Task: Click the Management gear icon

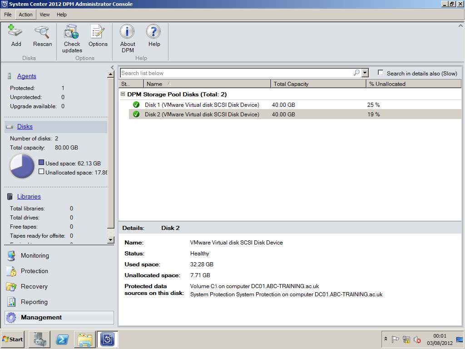Action: pyautogui.click(x=11, y=317)
